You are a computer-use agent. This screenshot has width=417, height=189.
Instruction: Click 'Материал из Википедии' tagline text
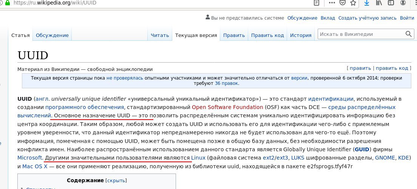click(x=85, y=69)
